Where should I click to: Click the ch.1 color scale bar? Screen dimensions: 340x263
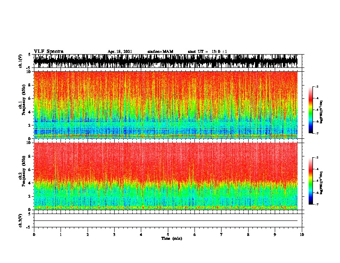click(310, 110)
